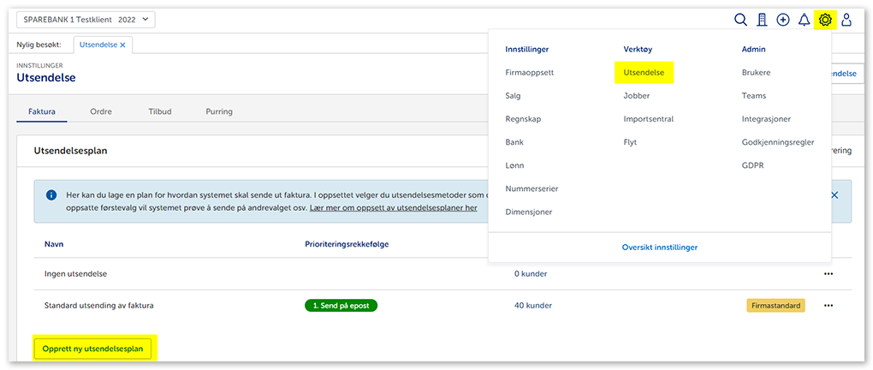This screenshot has height=370, width=873.
Task: Select Integrasjoner under Admin
Action: pos(766,119)
